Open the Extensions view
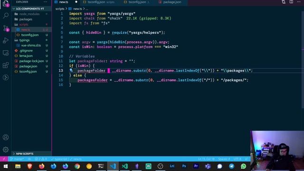Viewport: 304px width, 171px height. tap(6, 65)
